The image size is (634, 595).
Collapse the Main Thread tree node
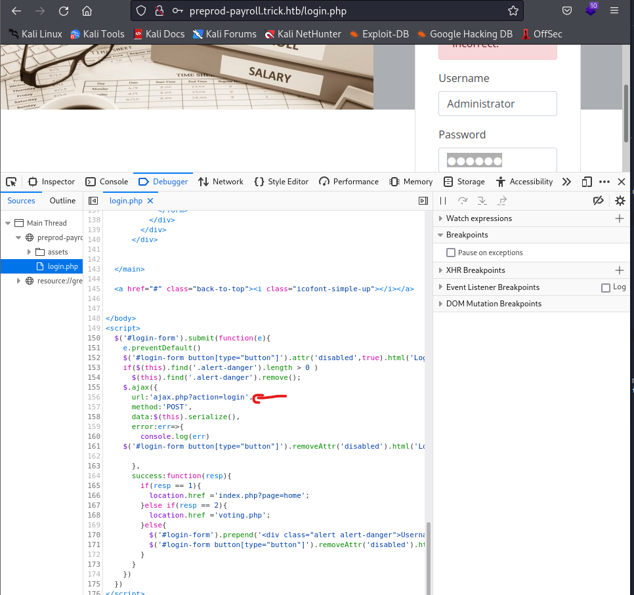(x=8, y=223)
